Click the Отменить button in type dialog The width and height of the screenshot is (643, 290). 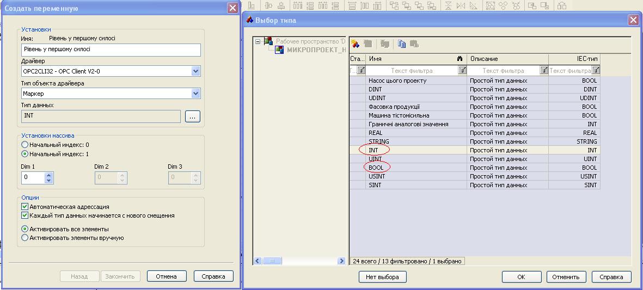(566, 277)
